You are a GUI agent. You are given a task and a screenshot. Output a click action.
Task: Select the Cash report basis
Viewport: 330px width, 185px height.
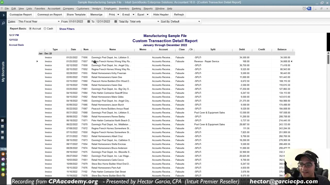click(x=45, y=29)
